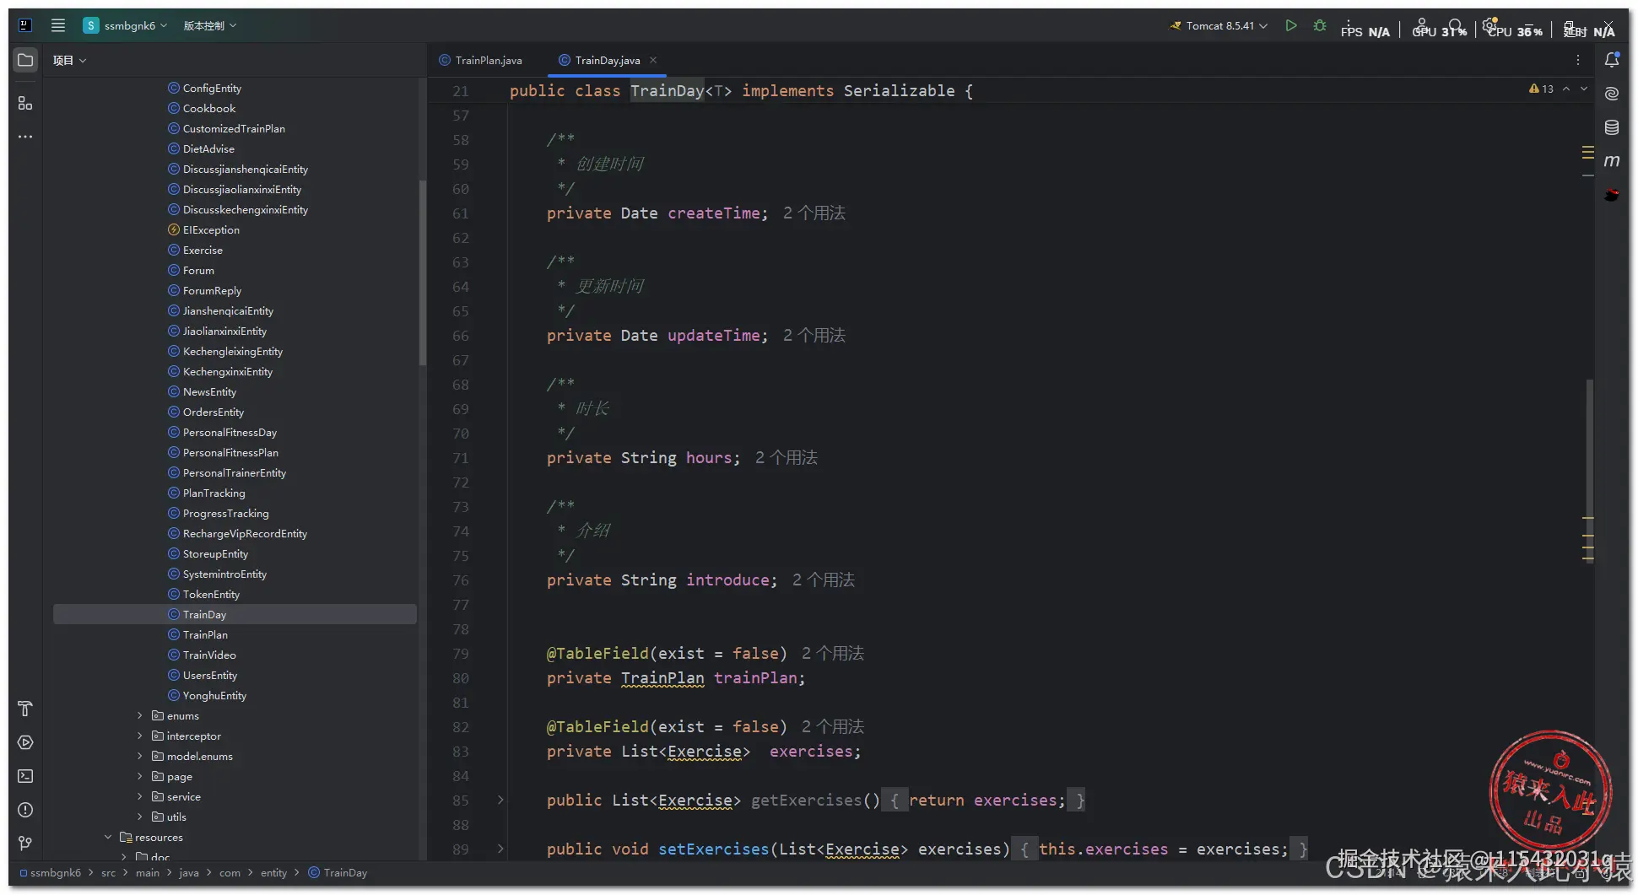Open the AI Assistant panel
1638x895 pixels.
[1612, 94]
